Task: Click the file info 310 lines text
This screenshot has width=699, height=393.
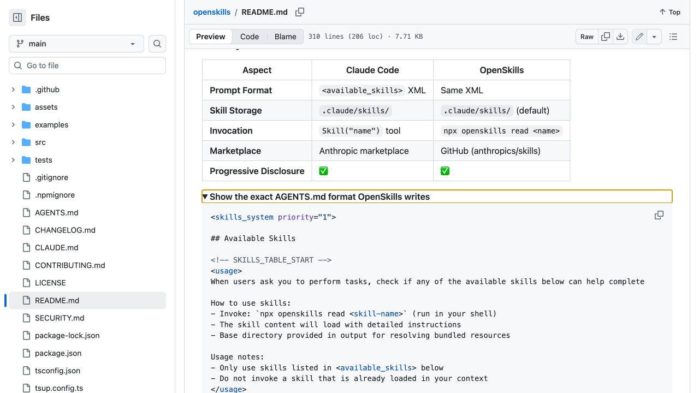Action: coord(365,37)
